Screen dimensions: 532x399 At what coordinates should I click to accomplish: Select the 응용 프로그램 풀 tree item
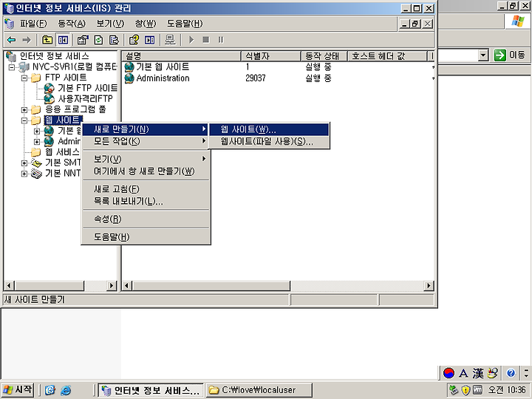tap(75, 109)
